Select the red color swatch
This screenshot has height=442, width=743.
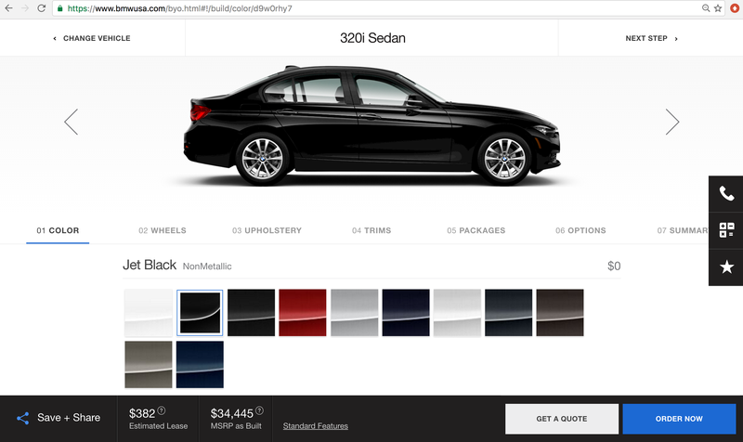point(303,313)
